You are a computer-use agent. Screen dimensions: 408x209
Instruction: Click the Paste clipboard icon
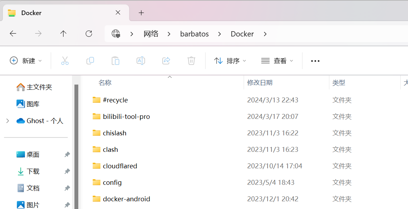(115, 61)
